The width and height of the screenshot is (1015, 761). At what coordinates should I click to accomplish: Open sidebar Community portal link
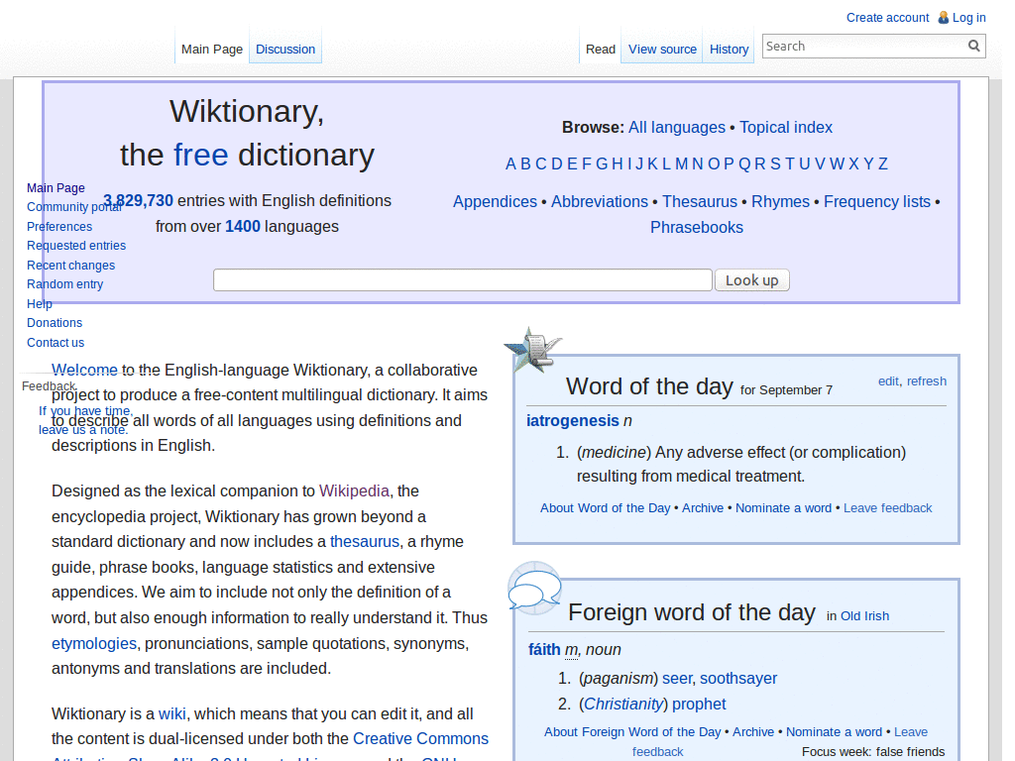73,207
